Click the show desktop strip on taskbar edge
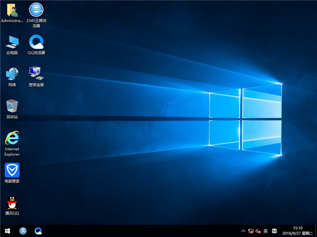The width and height of the screenshot is (317, 237). [316, 231]
